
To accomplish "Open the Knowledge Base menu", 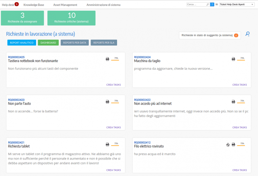I will (34, 5).
